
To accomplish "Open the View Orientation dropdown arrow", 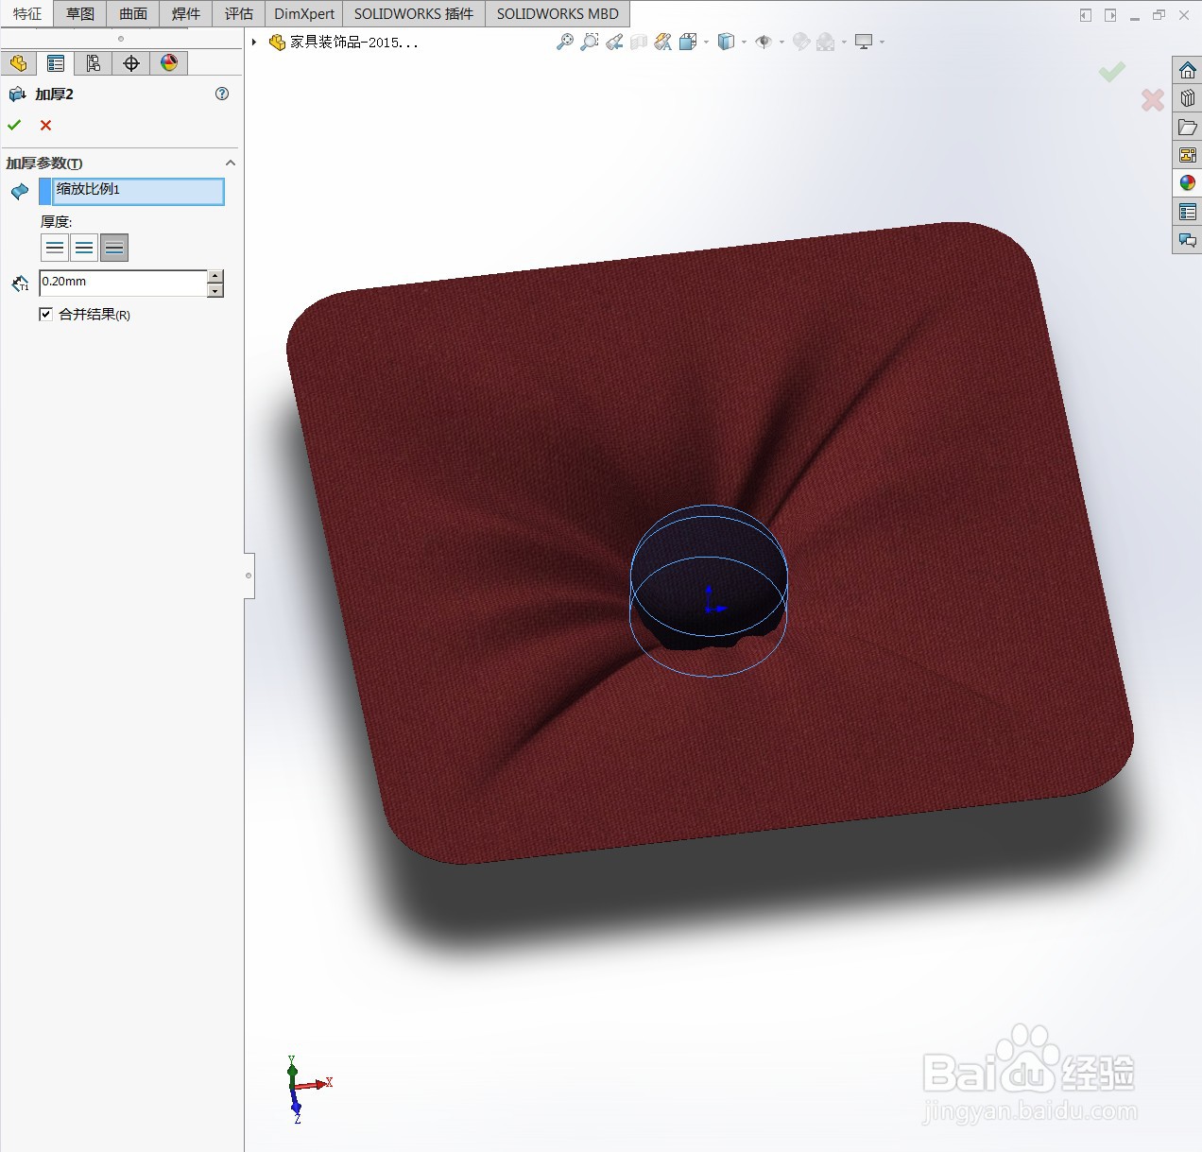I will point(706,42).
